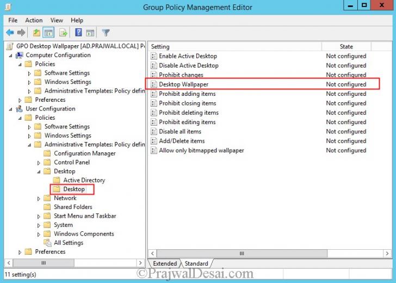
Task: Click the Back arrow toolbar icon
Action: click(10, 33)
